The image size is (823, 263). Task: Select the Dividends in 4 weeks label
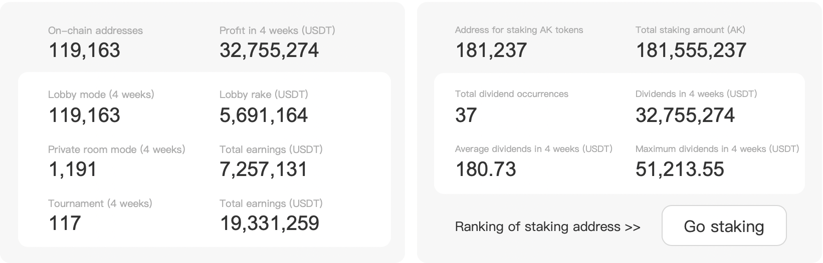coord(696,94)
